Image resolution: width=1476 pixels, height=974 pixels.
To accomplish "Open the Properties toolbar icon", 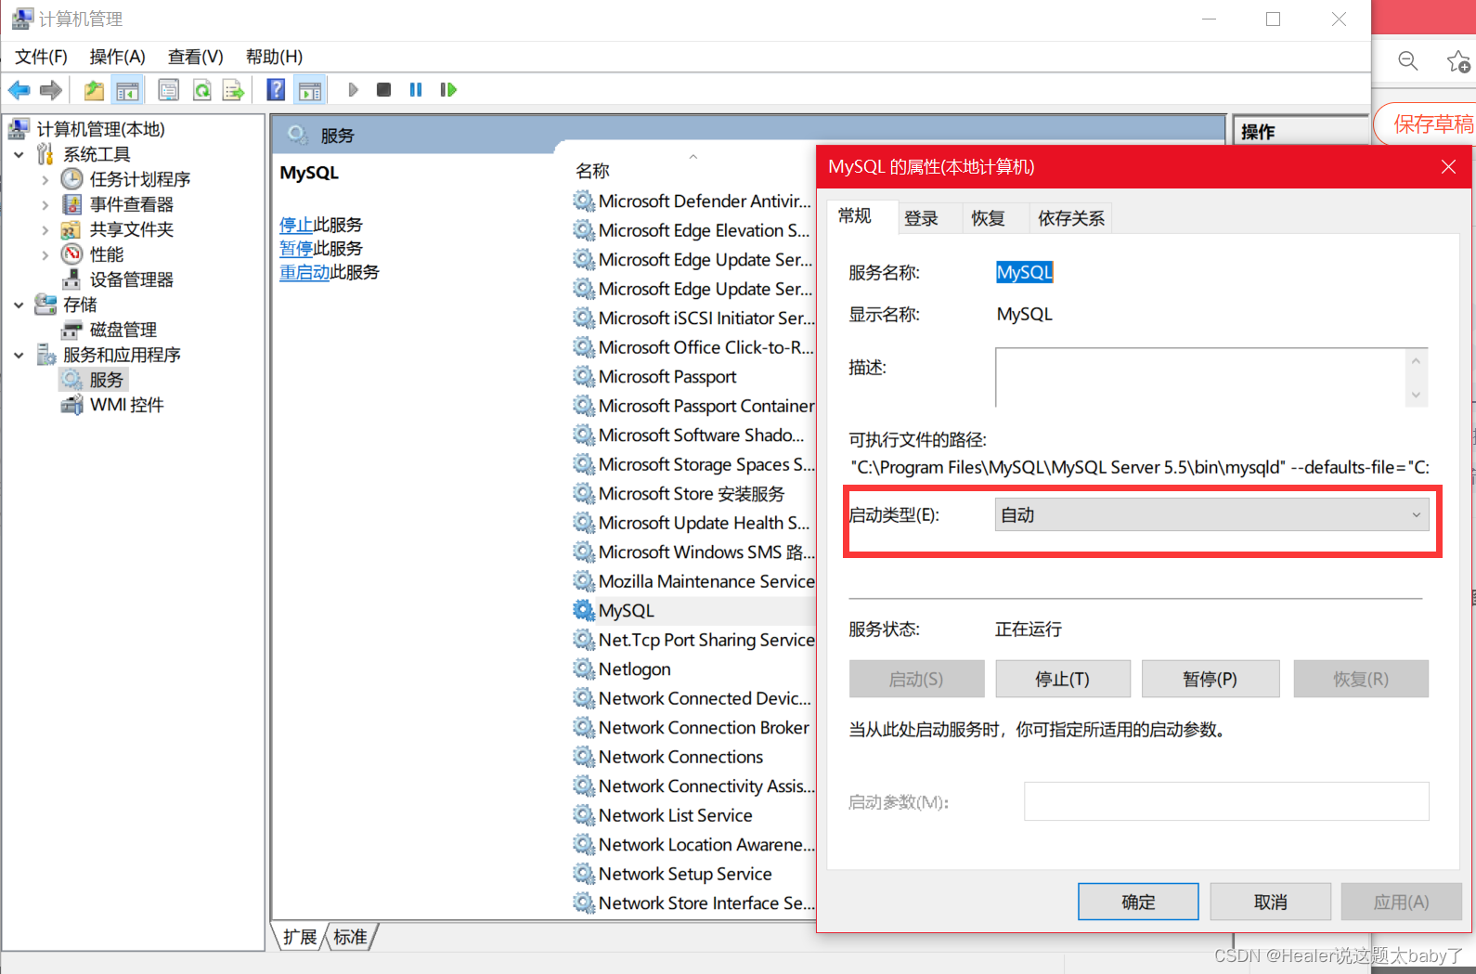I will (168, 90).
